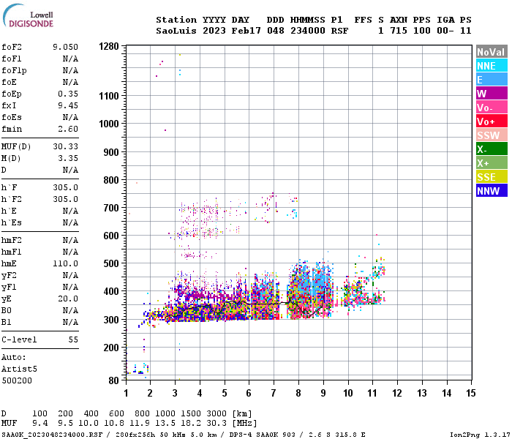Click the Artist5 auto-scaling label
512x439 pixels.
point(19,369)
